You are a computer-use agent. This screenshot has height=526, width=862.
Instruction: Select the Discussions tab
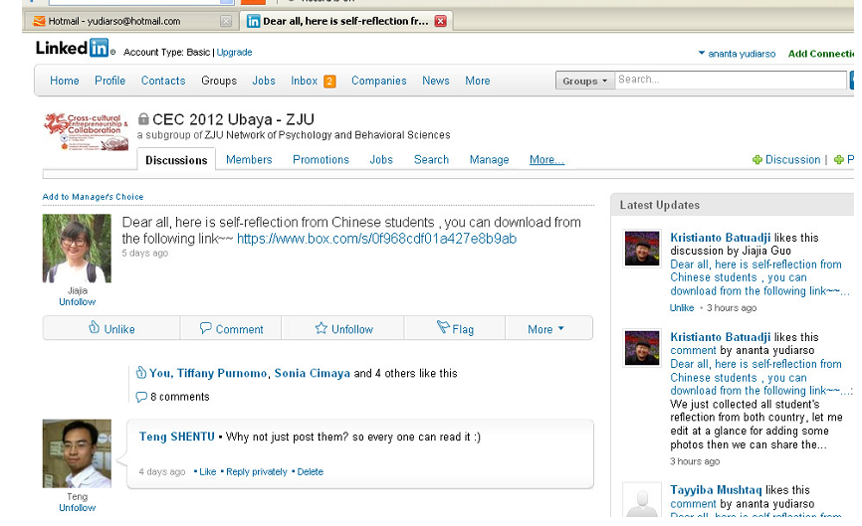click(x=176, y=160)
